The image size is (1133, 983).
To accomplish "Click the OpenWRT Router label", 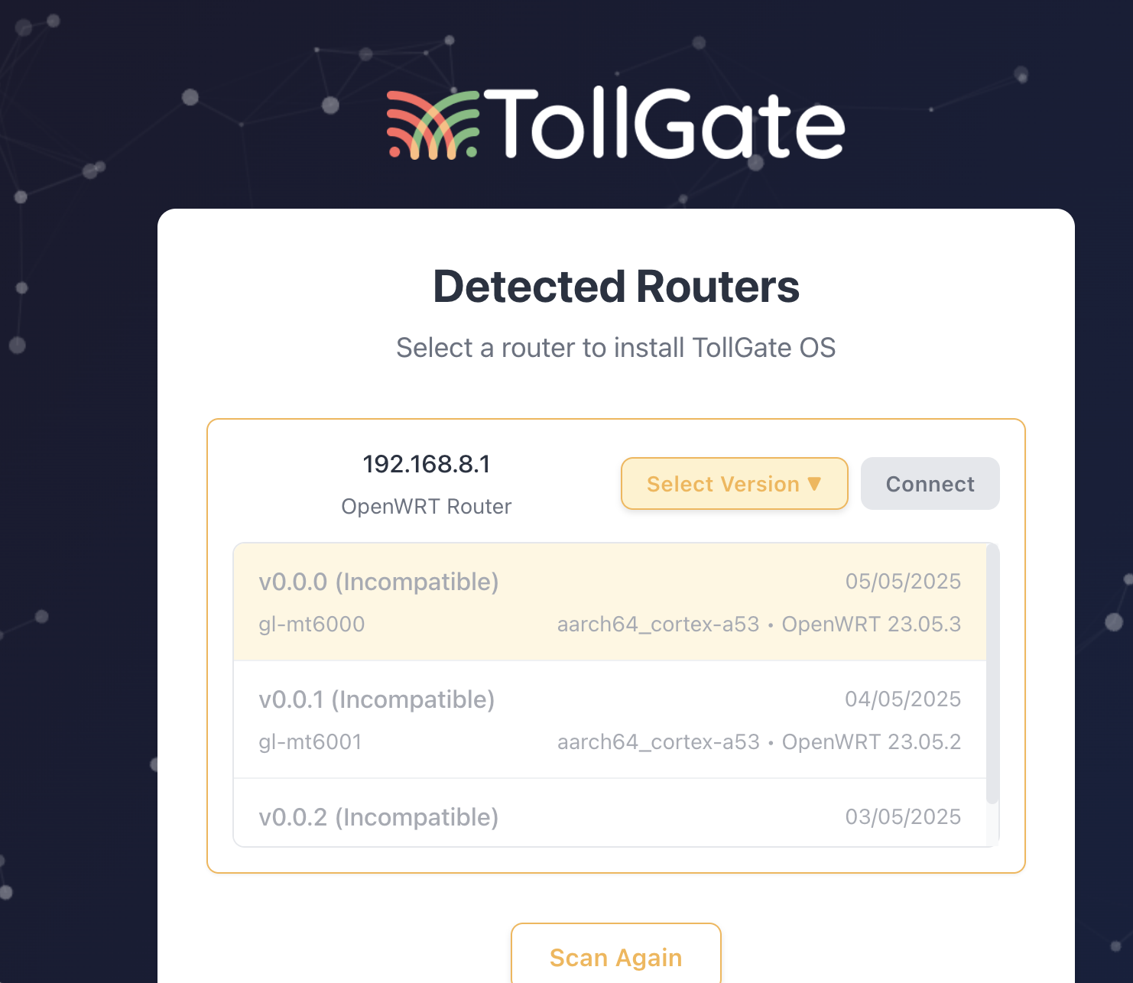I will tap(427, 507).
